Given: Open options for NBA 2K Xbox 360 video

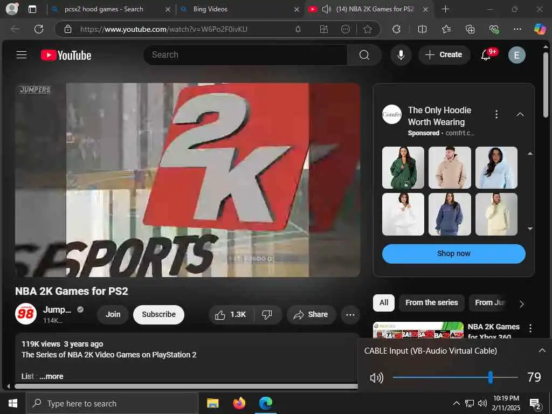Looking at the screenshot, I should [530, 328].
